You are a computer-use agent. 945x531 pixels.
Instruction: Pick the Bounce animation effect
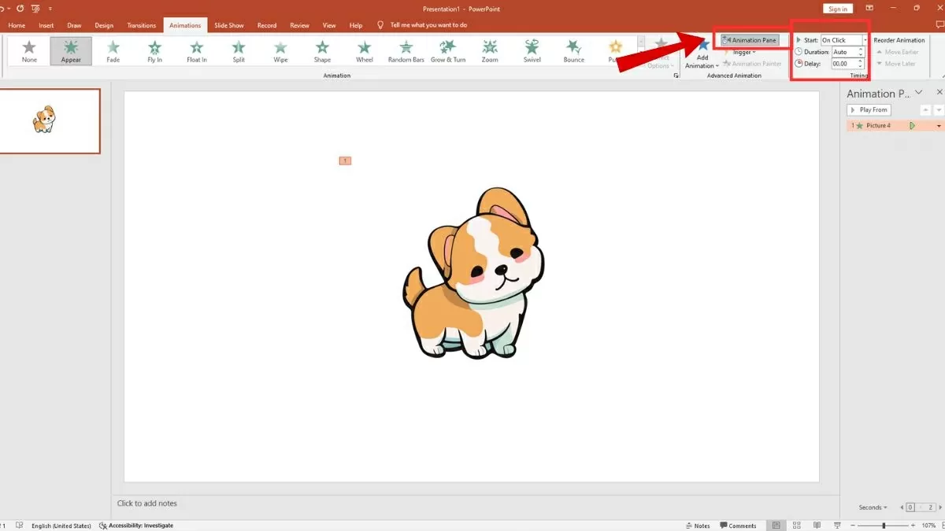click(573, 50)
